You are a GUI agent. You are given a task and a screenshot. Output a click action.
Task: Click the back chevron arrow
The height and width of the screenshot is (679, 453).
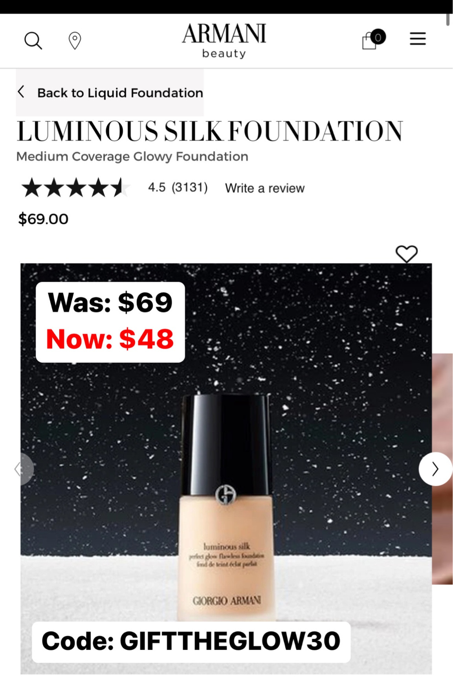click(21, 92)
